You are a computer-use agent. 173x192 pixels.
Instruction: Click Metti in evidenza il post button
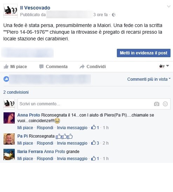[144, 53]
